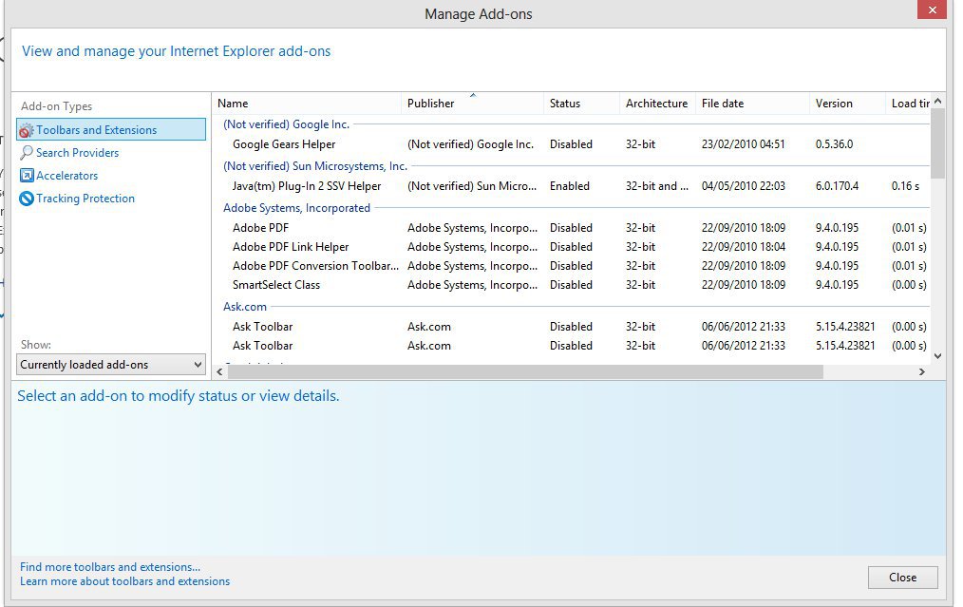The width and height of the screenshot is (963, 607).
Task: Click the vertical scrollbar down arrow
Action: click(x=937, y=355)
